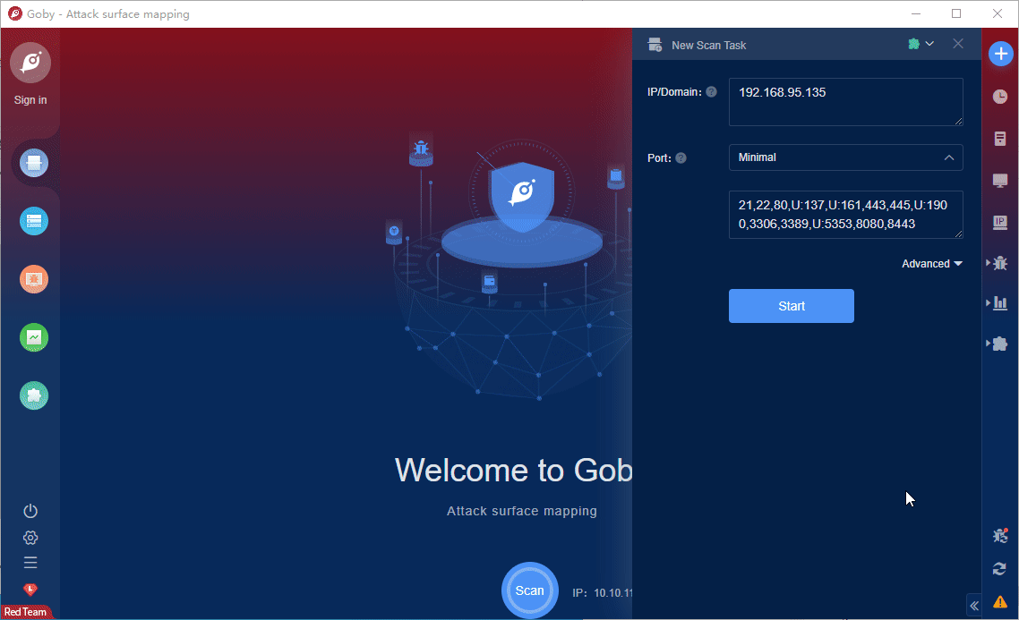This screenshot has width=1019, height=620.
Task: Open the puzzle plugin icon in right toolbar
Action: point(1001,344)
